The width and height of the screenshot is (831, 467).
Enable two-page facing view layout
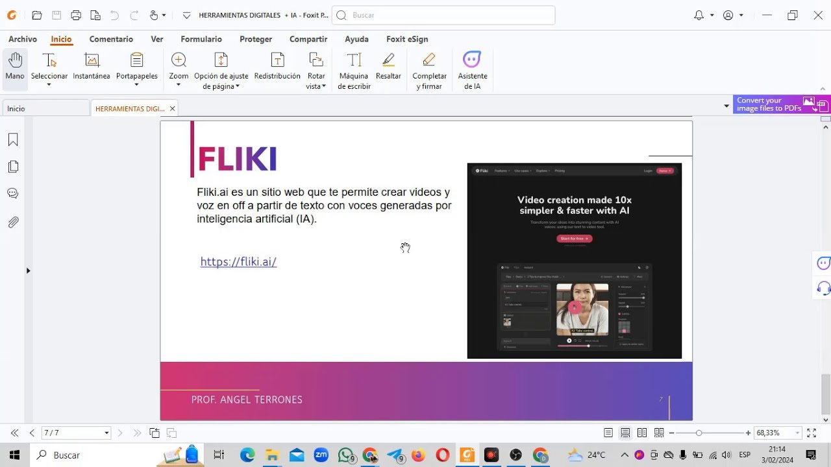(642, 433)
